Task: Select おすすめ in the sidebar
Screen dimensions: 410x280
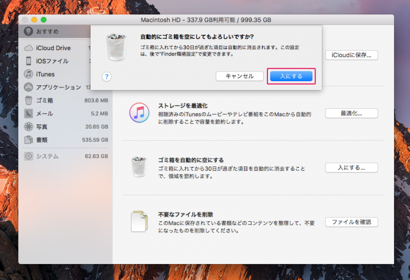Action: [54, 31]
